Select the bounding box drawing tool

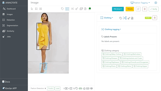36,9
